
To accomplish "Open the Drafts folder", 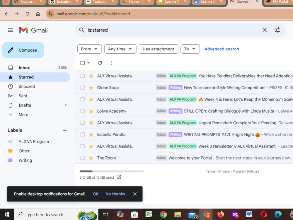I will 35,105.
